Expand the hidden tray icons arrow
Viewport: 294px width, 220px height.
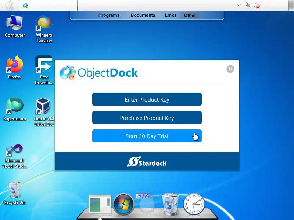[239, 5]
